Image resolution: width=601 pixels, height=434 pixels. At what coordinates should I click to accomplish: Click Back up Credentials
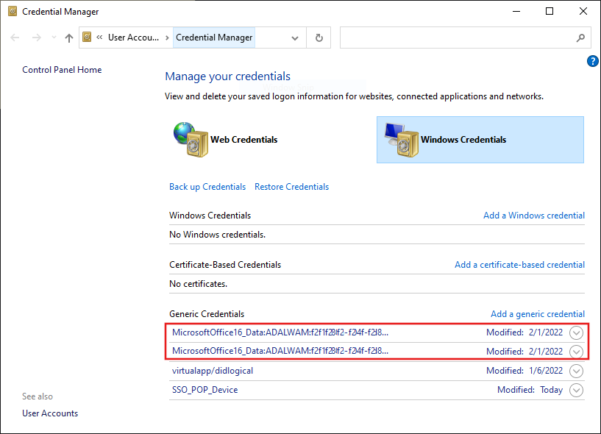click(x=207, y=186)
